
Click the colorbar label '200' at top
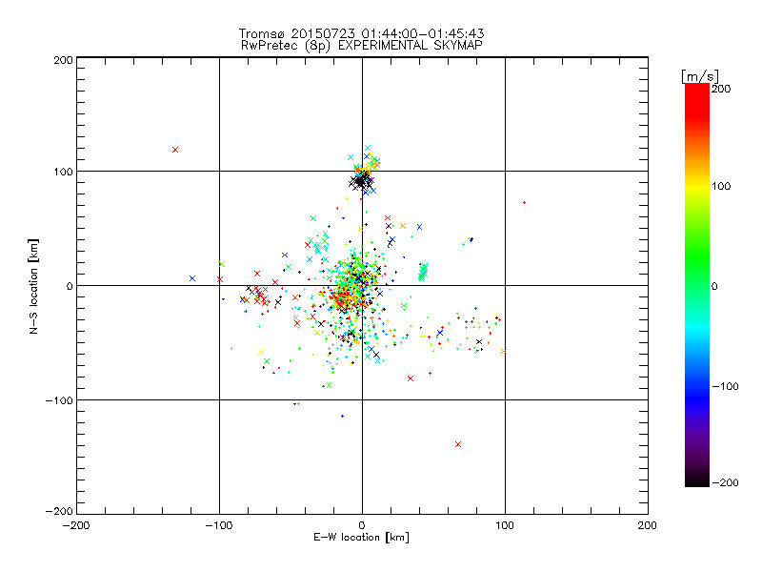(x=721, y=89)
